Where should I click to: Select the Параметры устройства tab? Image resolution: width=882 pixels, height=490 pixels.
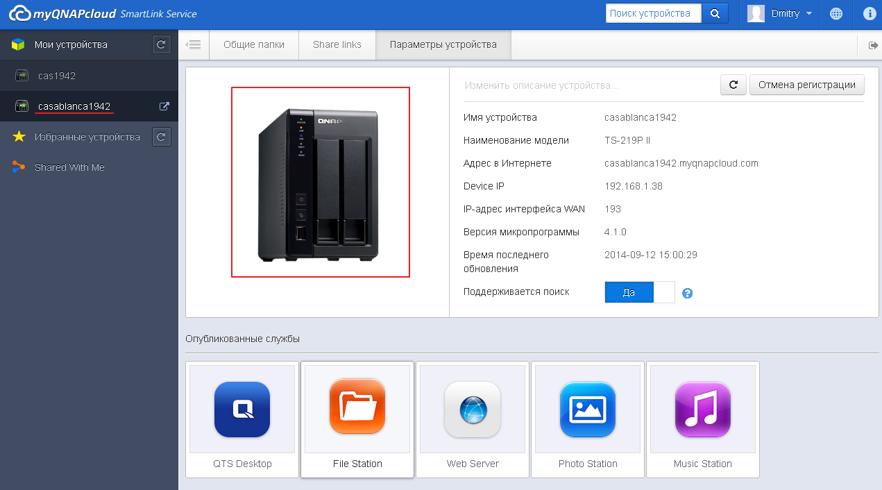pyautogui.click(x=443, y=45)
